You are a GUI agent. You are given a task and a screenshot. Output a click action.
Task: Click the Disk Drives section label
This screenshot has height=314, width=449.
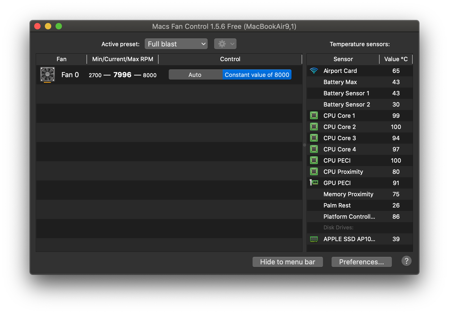(338, 227)
